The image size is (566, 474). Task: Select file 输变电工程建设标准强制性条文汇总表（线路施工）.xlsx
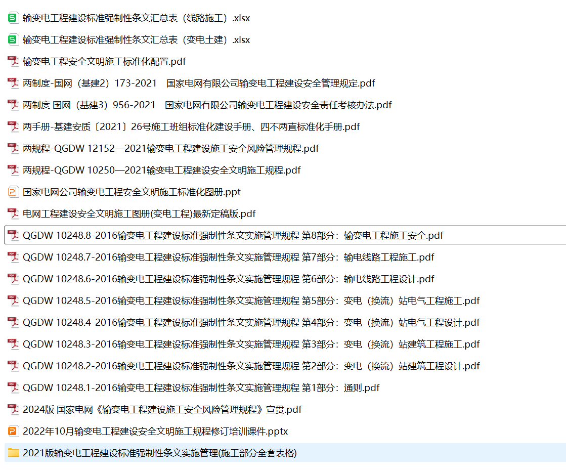click(x=136, y=18)
